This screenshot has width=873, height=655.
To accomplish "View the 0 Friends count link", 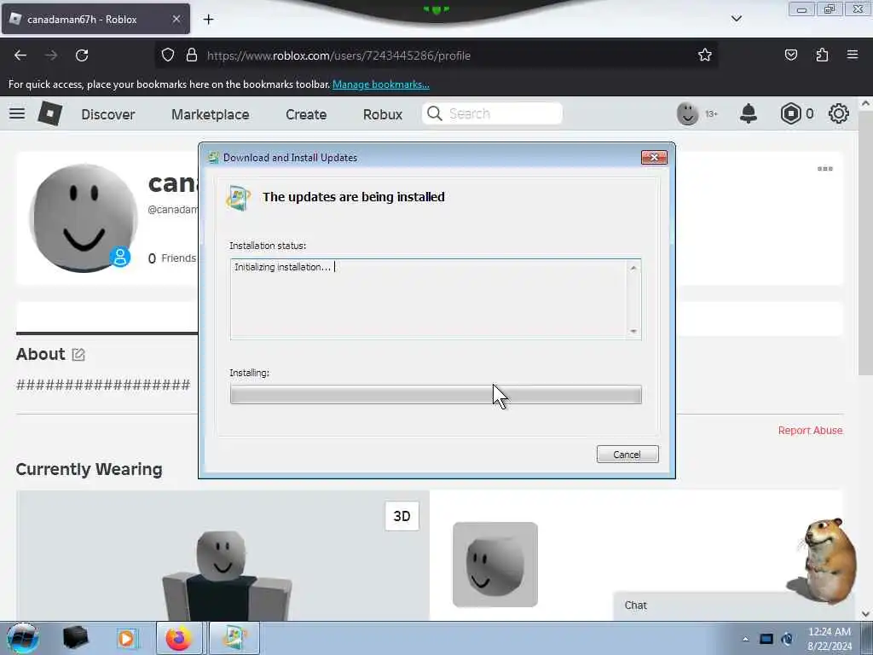I will [172, 258].
